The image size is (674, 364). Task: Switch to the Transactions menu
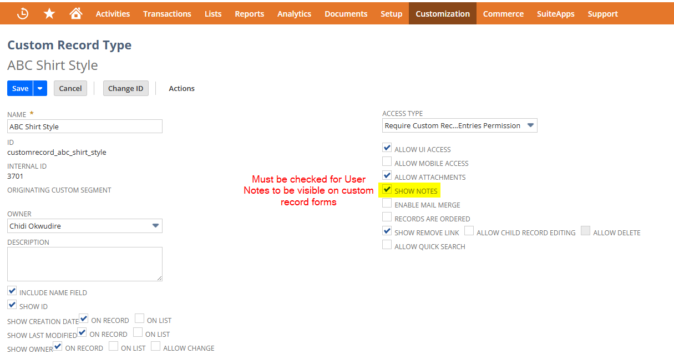167,13
